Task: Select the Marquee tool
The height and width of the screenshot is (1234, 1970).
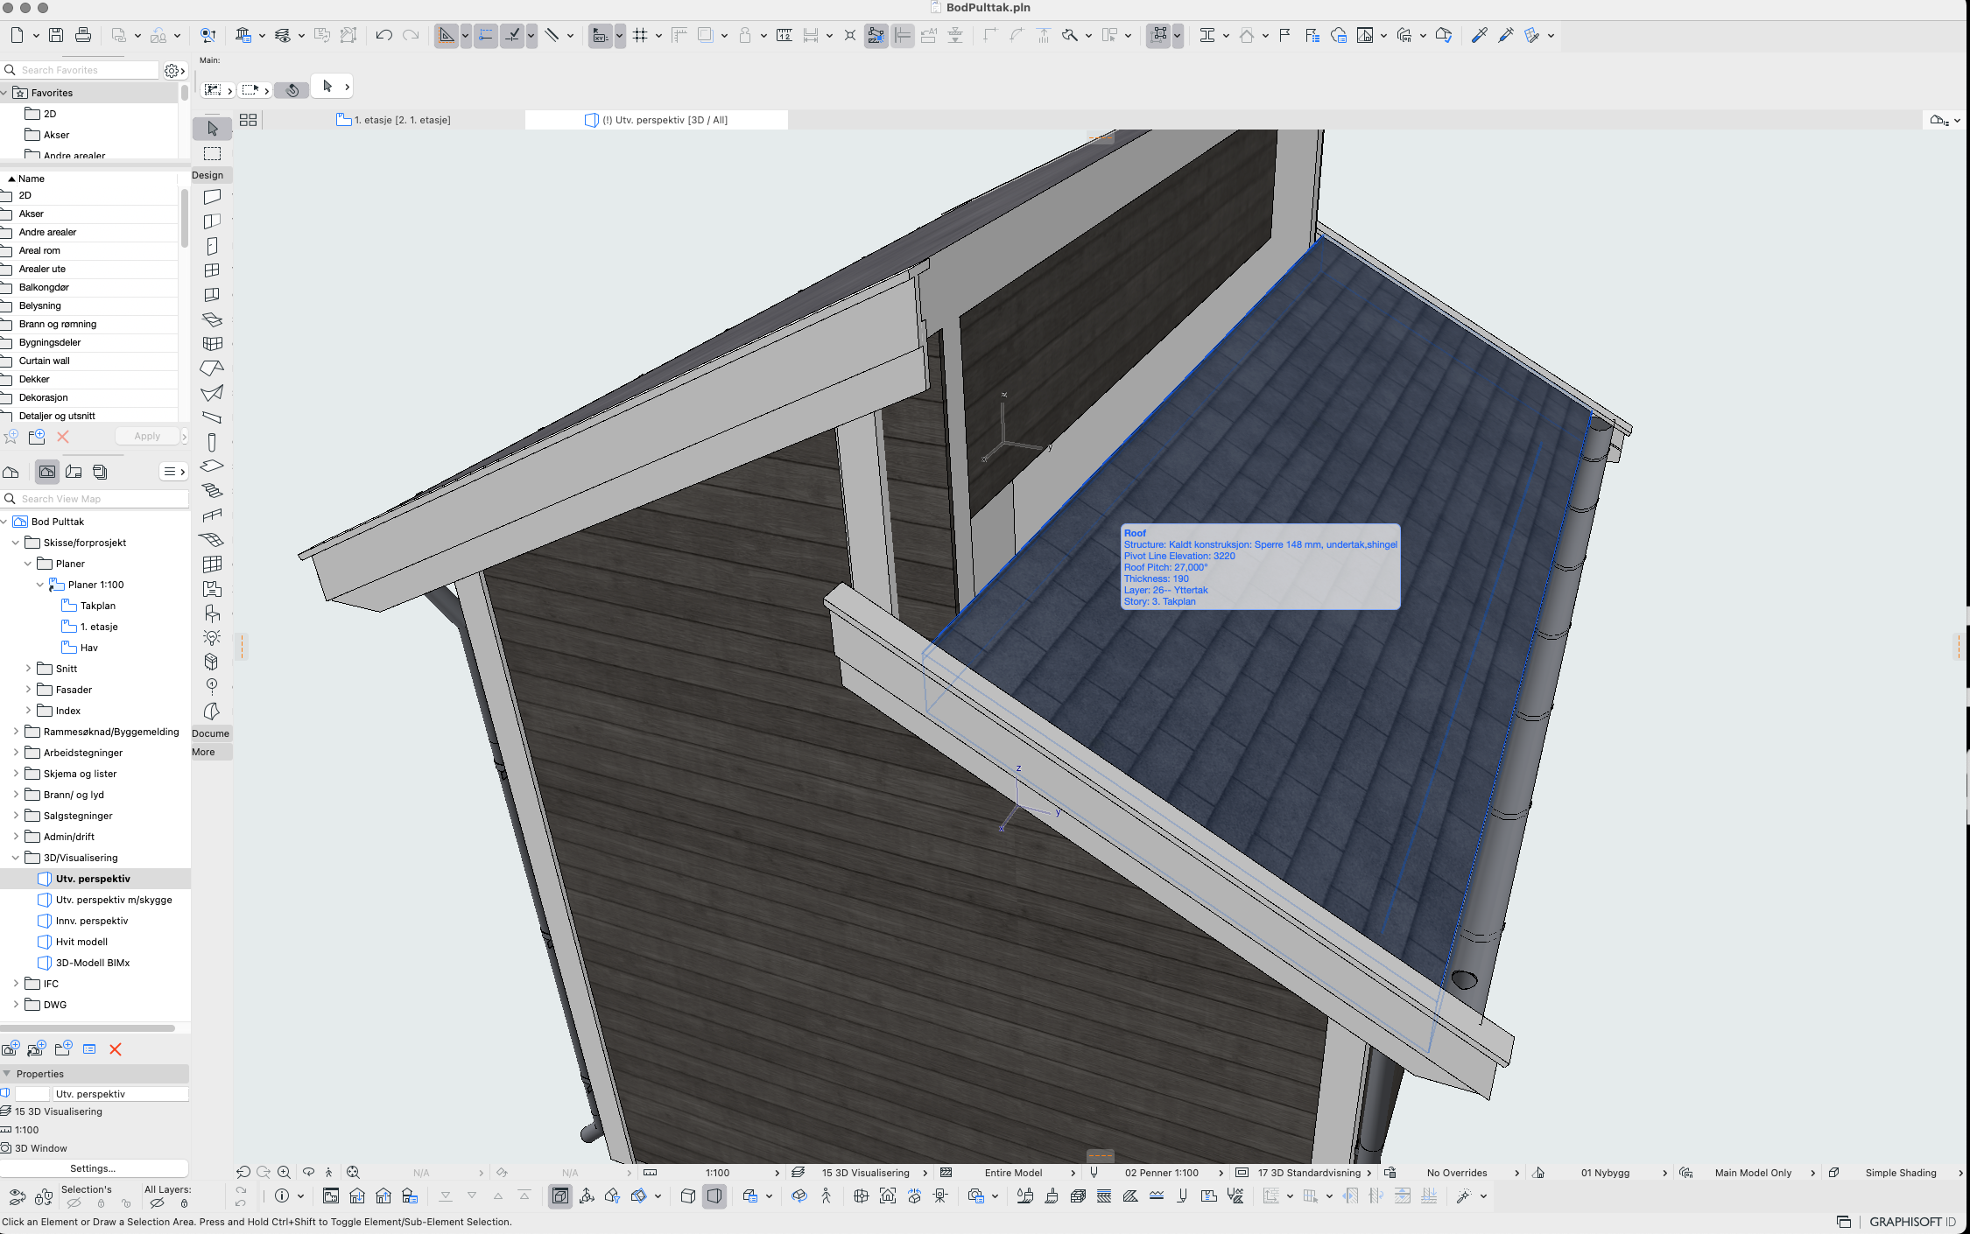Action: coord(212,154)
